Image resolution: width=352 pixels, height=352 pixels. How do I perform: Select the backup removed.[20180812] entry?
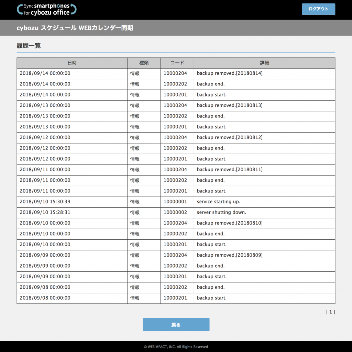point(230,137)
